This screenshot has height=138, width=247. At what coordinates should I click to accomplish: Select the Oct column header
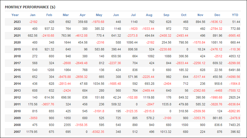tap(184, 15)
